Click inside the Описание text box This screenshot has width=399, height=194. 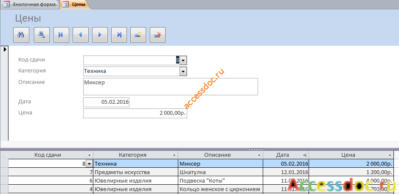(x=171, y=86)
